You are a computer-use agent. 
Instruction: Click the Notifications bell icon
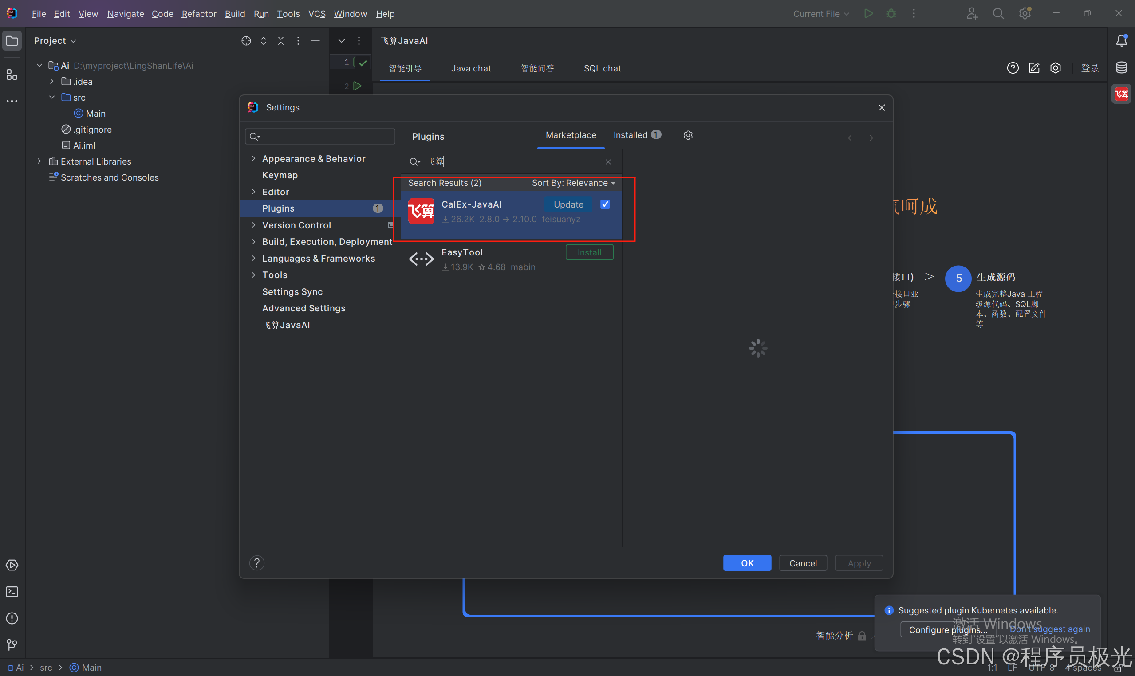tap(1121, 41)
